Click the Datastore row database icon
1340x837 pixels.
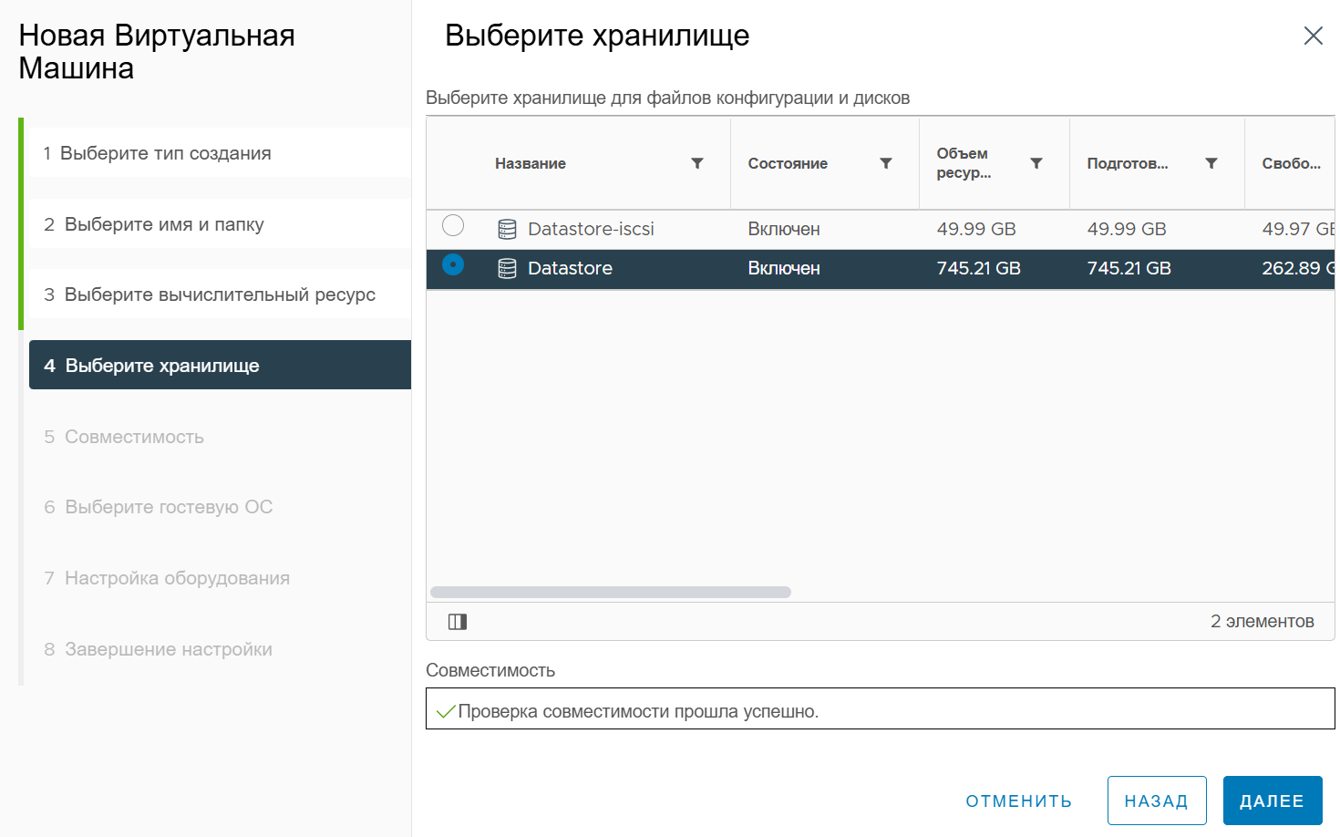pyautogui.click(x=508, y=269)
